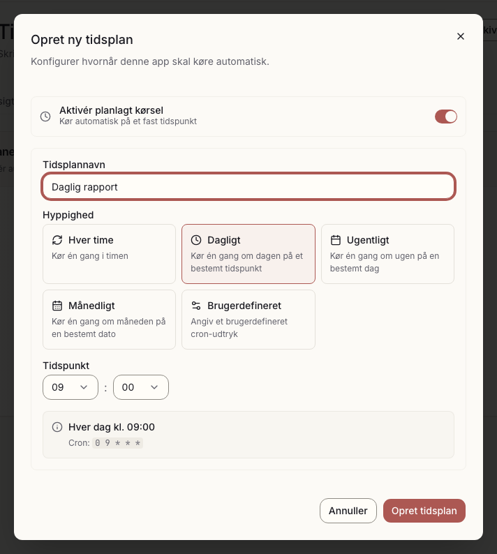Pick the Brugerdefineret cron option
Image resolution: width=497 pixels, height=554 pixels.
click(248, 320)
